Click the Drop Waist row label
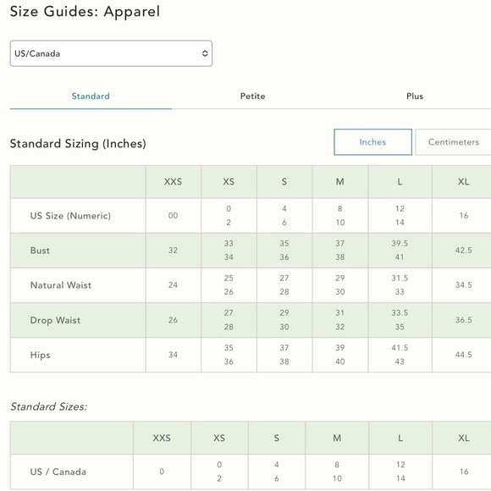This screenshot has height=491, width=491. 55,320
